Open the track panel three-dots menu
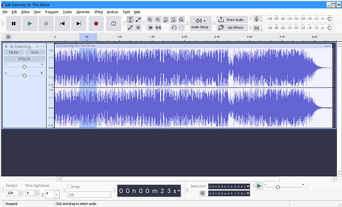Image resolution: width=342 pixels, height=207 pixels. (x=43, y=47)
